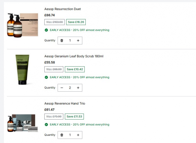View Aesop Reverence Hand Trio gift set image

(x=23, y=123)
